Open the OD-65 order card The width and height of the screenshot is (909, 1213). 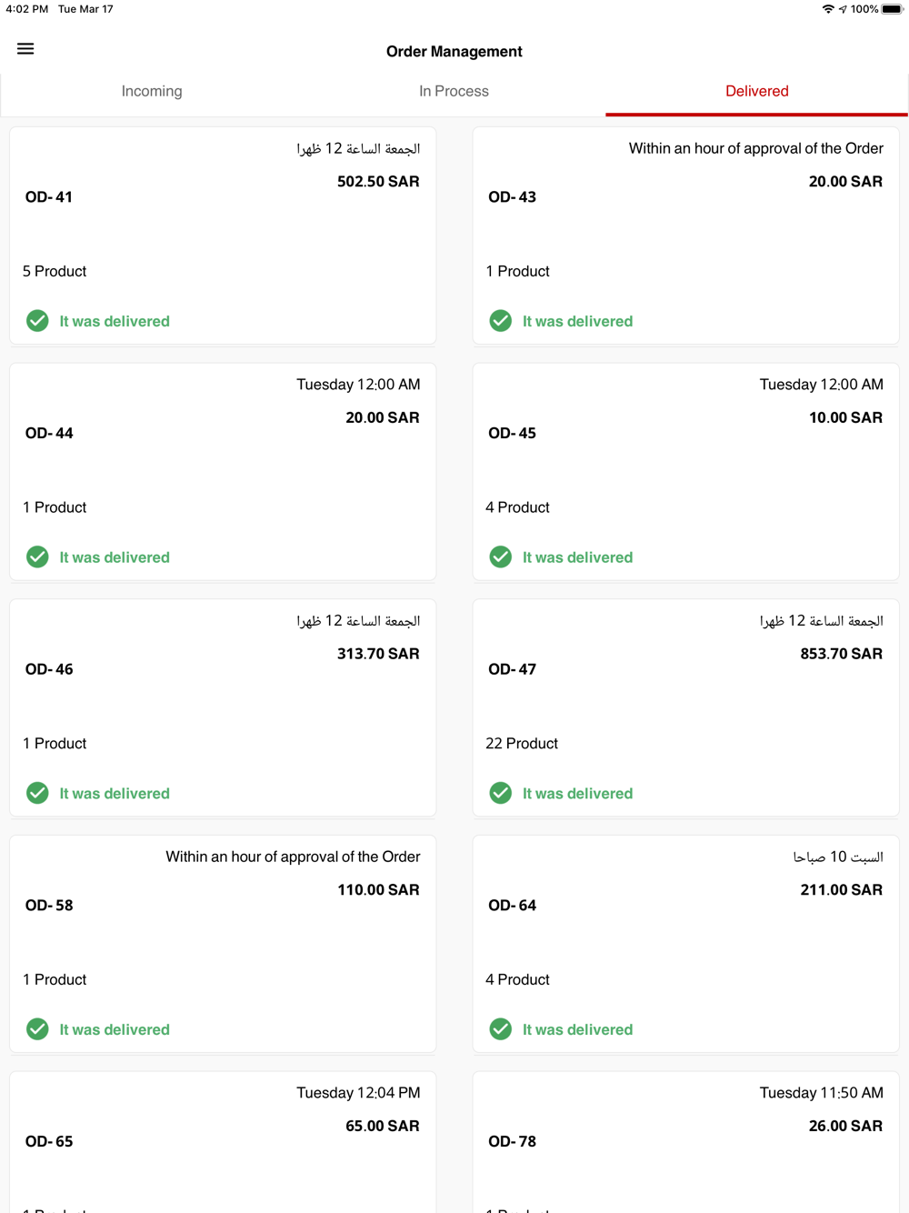(x=223, y=1142)
